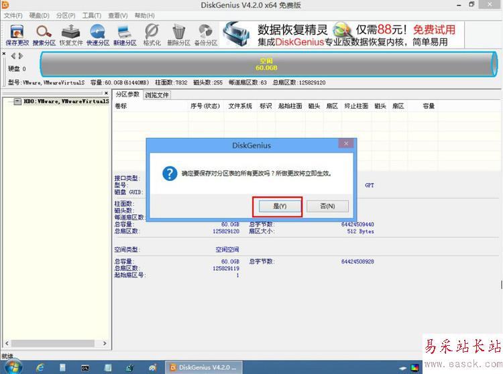Open the 查看(V) menu
This screenshot has width=503, height=374.
click(x=118, y=15)
